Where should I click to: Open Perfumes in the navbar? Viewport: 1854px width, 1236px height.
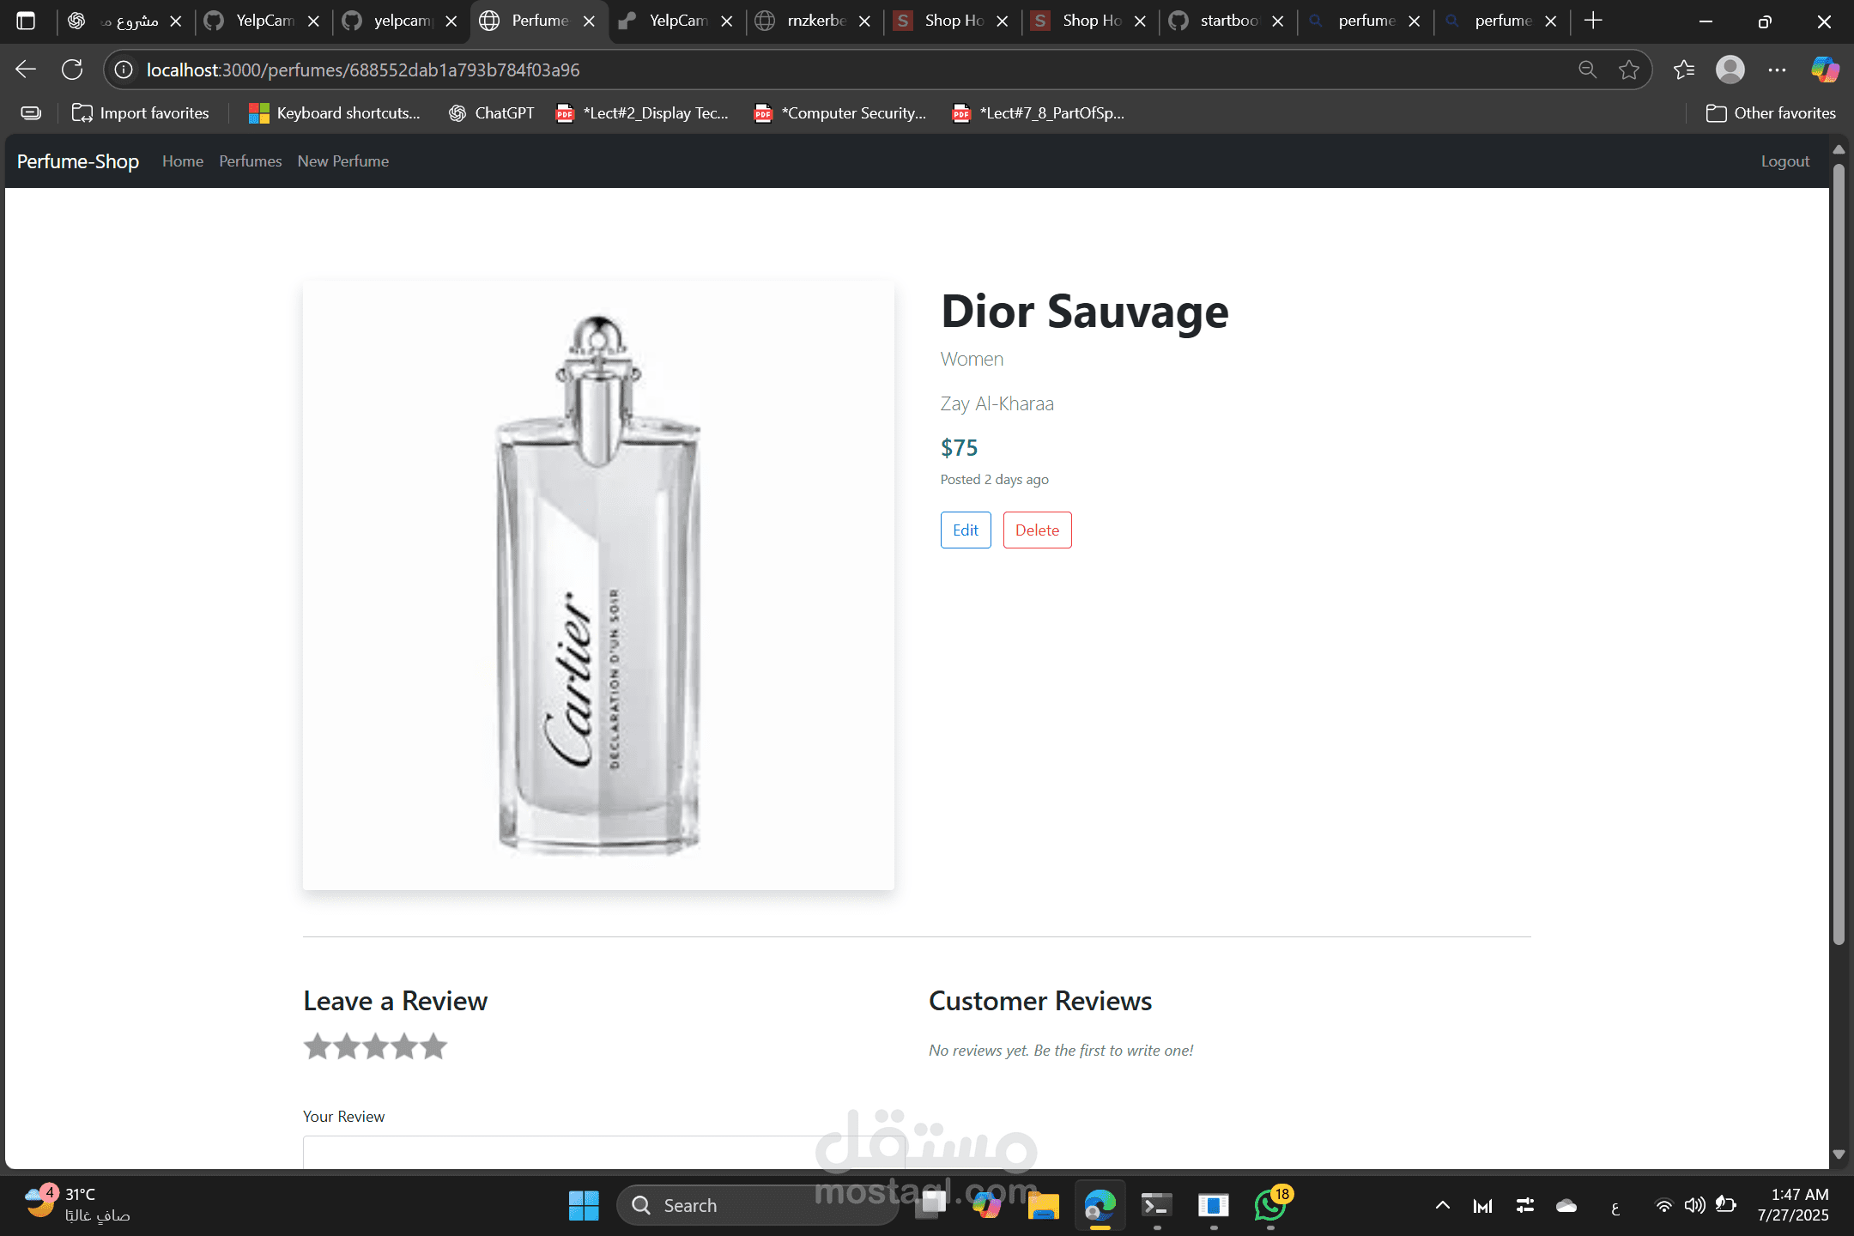pyautogui.click(x=250, y=161)
